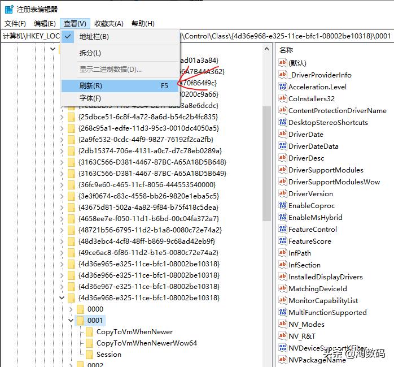This screenshot has width=394, height=367.
Task: Click the Registry Editor app icon in title bar
Action: pyautogui.click(x=9, y=9)
